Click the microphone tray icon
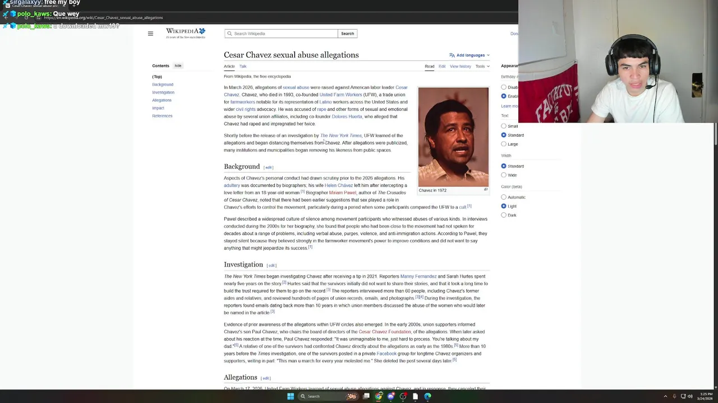The width and height of the screenshot is (718, 403). (674, 396)
